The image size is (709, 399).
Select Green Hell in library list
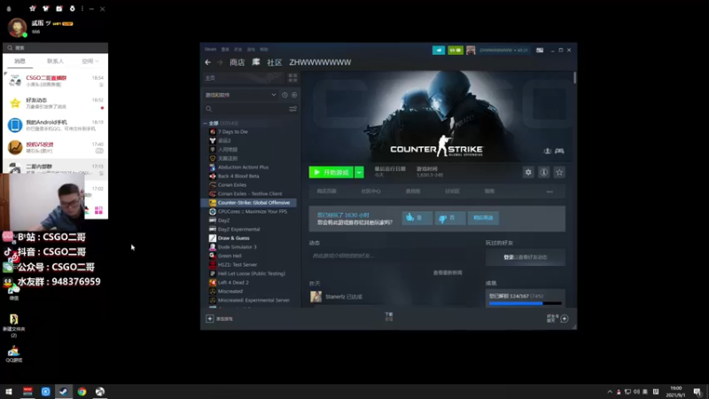[230, 255]
